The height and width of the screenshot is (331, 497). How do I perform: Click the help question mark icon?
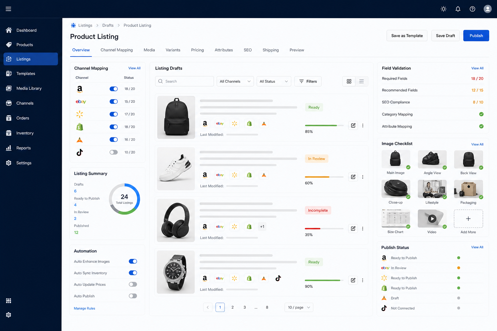click(472, 9)
